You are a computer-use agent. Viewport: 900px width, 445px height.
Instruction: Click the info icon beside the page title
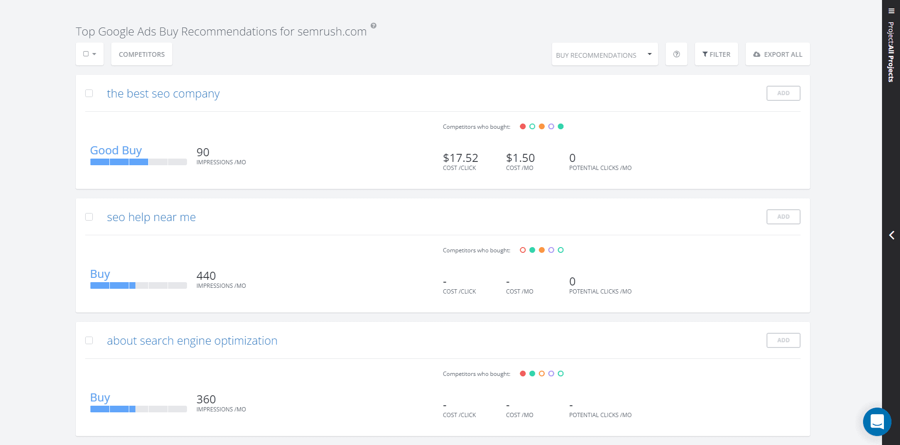tap(374, 26)
